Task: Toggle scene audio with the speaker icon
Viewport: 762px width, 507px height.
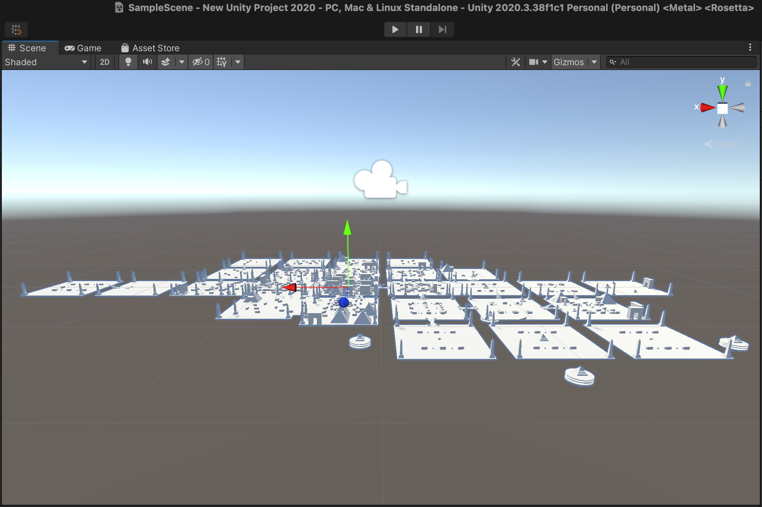Action: tap(147, 62)
